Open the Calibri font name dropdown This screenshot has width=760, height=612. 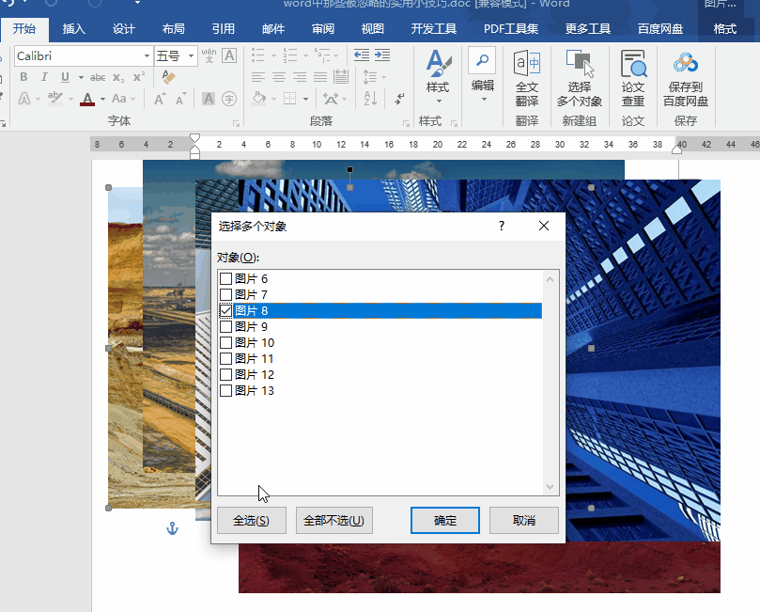pos(147,56)
